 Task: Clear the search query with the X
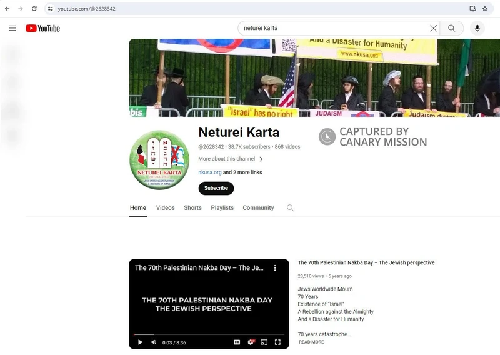[x=433, y=28]
